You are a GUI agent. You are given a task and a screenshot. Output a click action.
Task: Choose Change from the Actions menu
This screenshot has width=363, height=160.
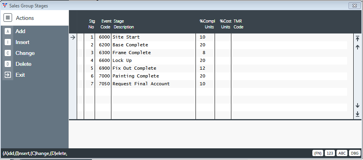25,53
